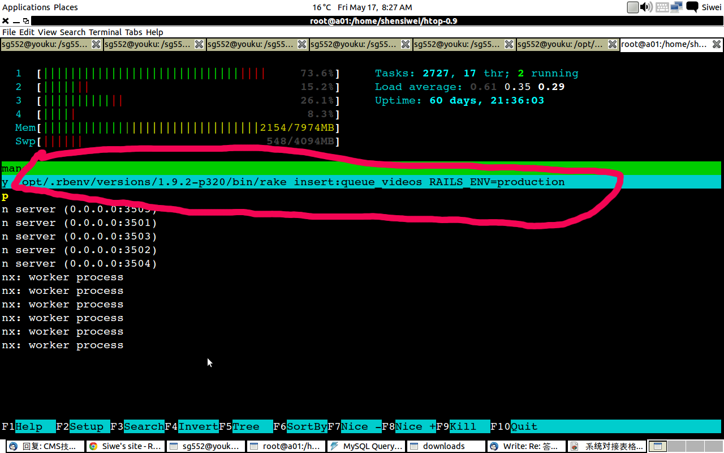724x453 pixels.
Task: Open the chat messaging icon in top panel
Action: click(691, 7)
